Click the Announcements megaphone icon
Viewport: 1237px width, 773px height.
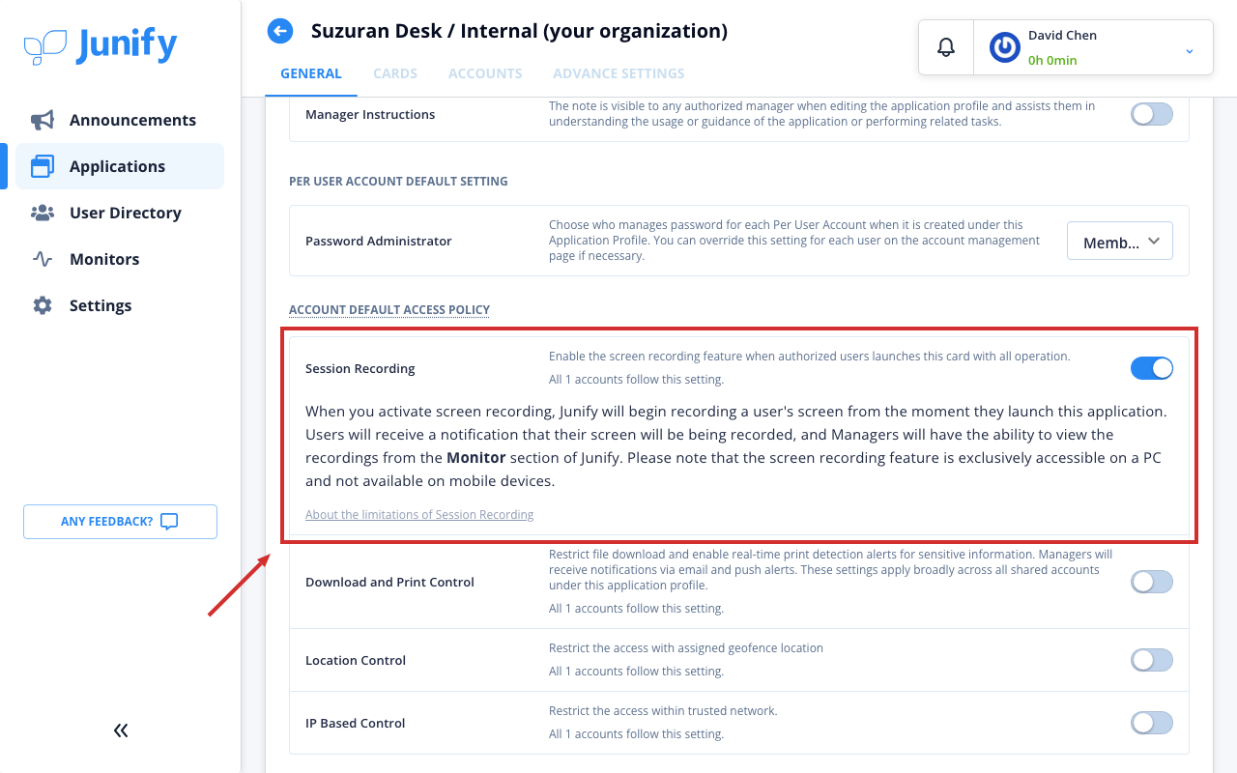pos(43,120)
